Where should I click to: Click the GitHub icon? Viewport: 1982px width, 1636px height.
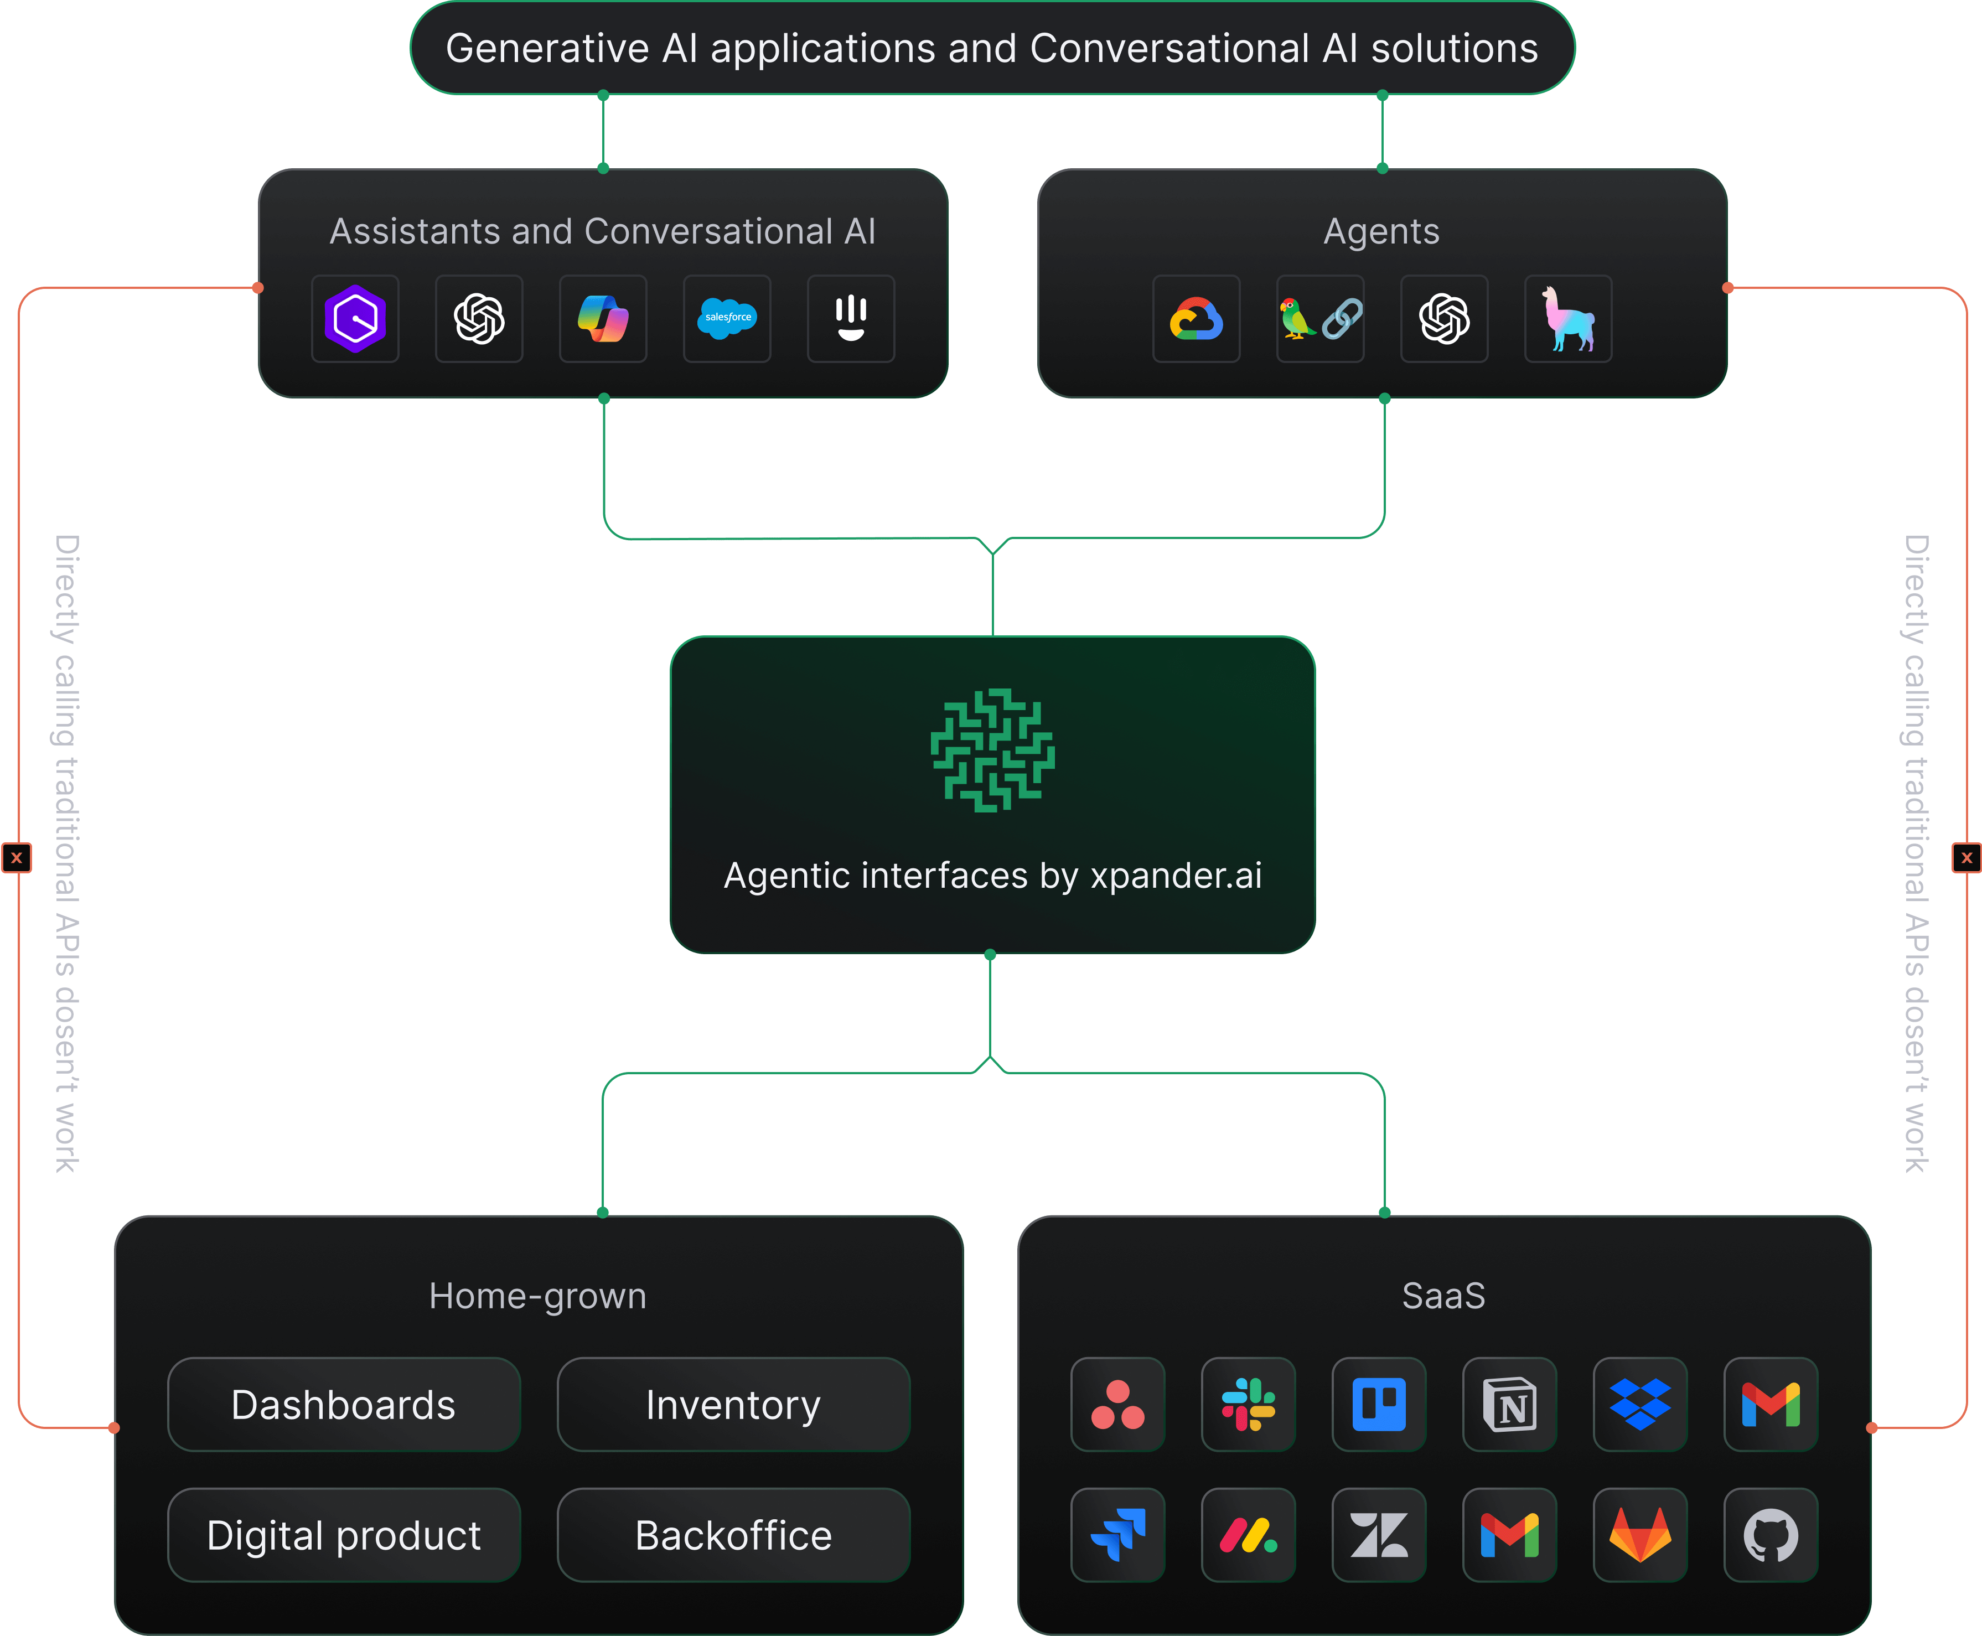click(x=1770, y=1535)
